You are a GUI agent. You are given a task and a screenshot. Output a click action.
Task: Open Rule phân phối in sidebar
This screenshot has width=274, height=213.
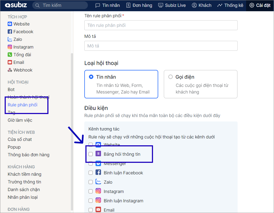(x=22, y=105)
